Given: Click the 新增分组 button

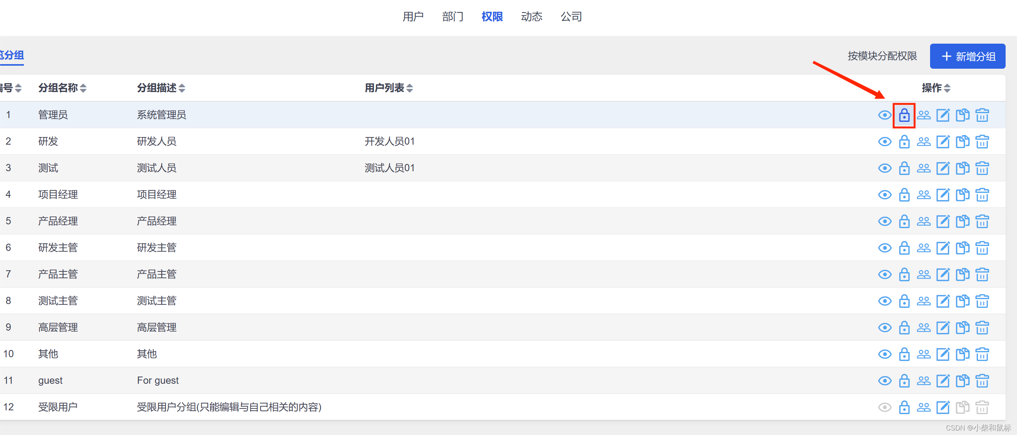Looking at the screenshot, I should coord(967,57).
